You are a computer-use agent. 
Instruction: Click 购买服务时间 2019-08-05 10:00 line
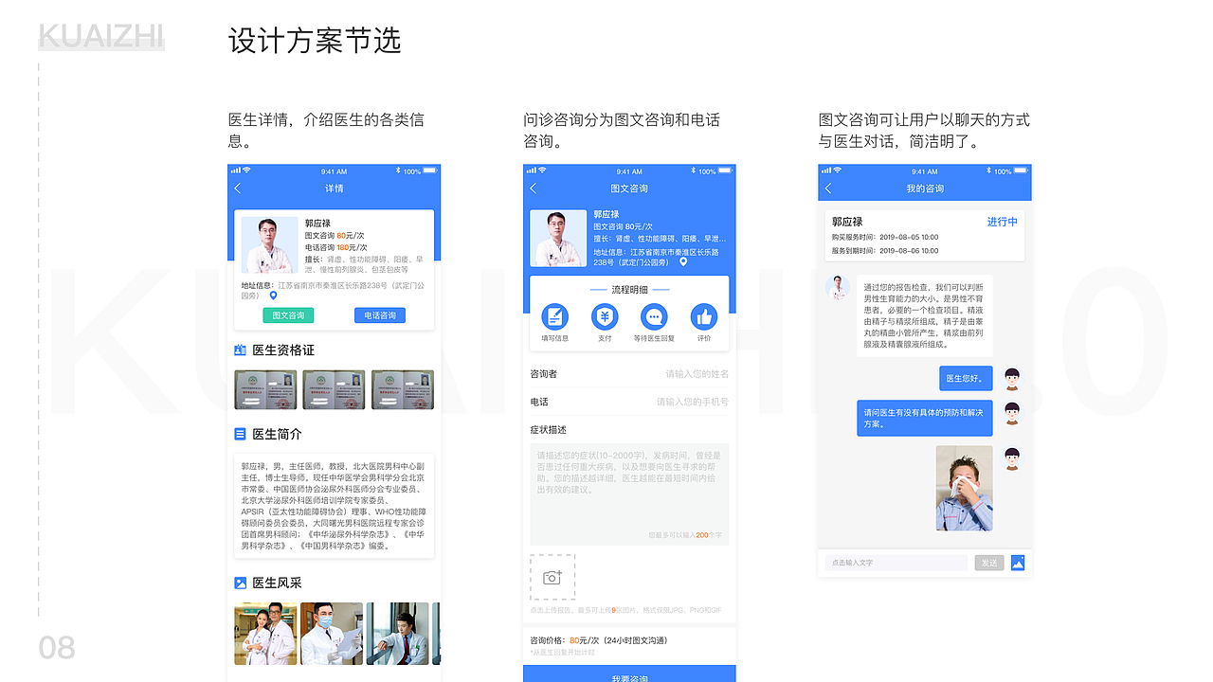click(885, 237)
